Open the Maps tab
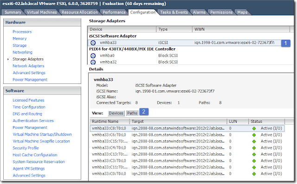 242,13
